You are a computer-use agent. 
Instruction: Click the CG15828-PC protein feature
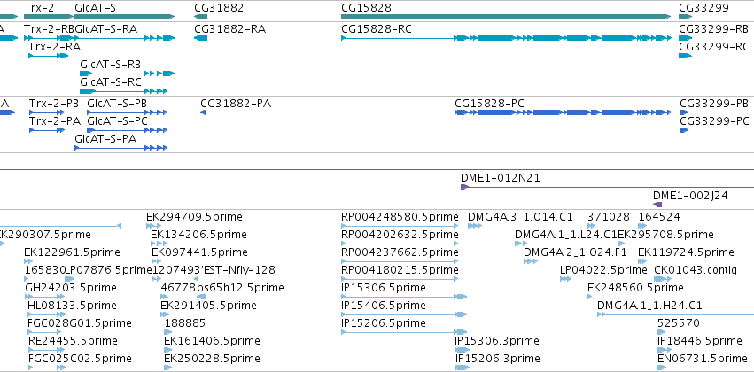564,112
